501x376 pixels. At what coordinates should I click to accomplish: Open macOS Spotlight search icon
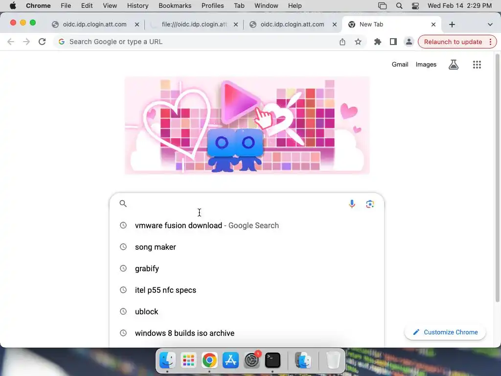pos(399,6)
